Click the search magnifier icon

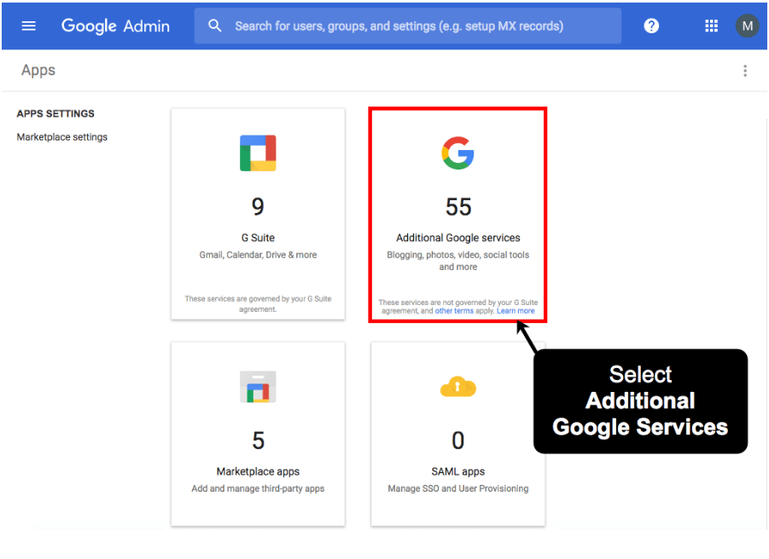[x=215, y=26]
